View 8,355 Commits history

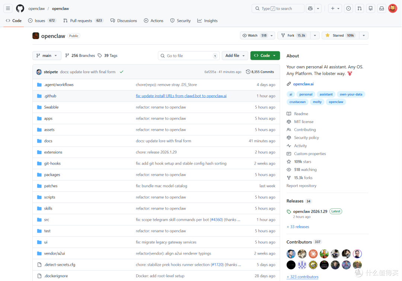pyautogui.click(x=260, y=72)
